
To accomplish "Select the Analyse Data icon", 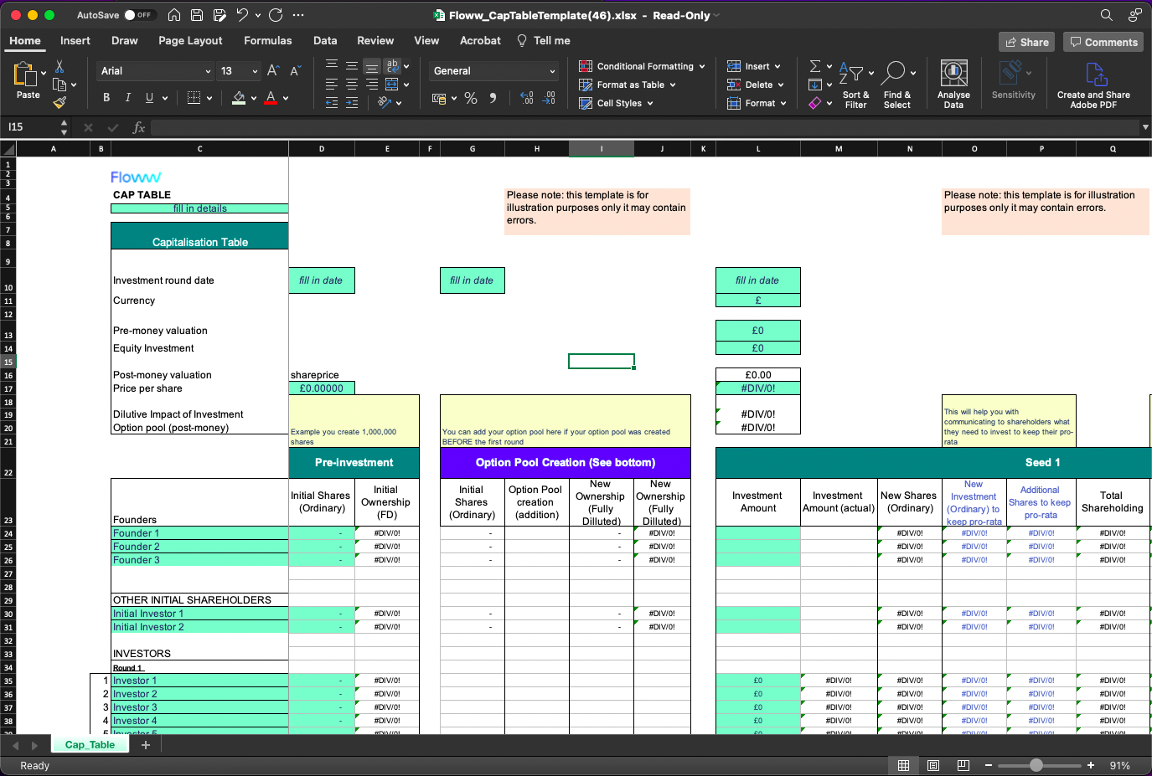I will (953, 81).
